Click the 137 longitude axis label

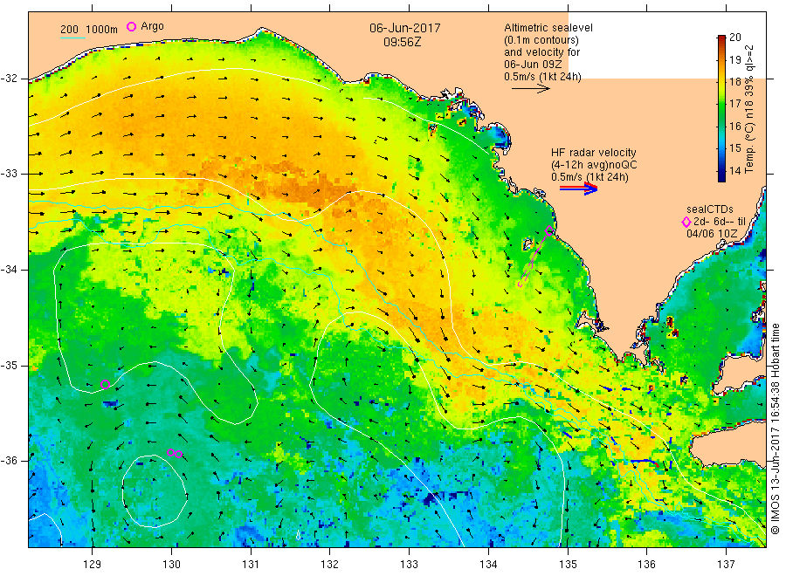tap(726, 565)
